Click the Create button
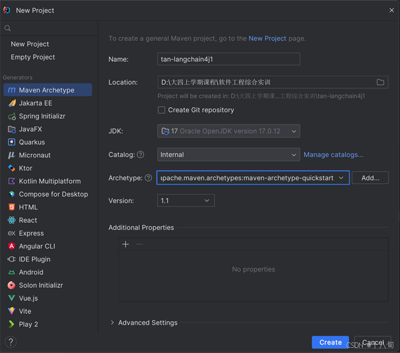Image resolution: width=400 pixels, height=353 pixels. (x=330, y=342)
